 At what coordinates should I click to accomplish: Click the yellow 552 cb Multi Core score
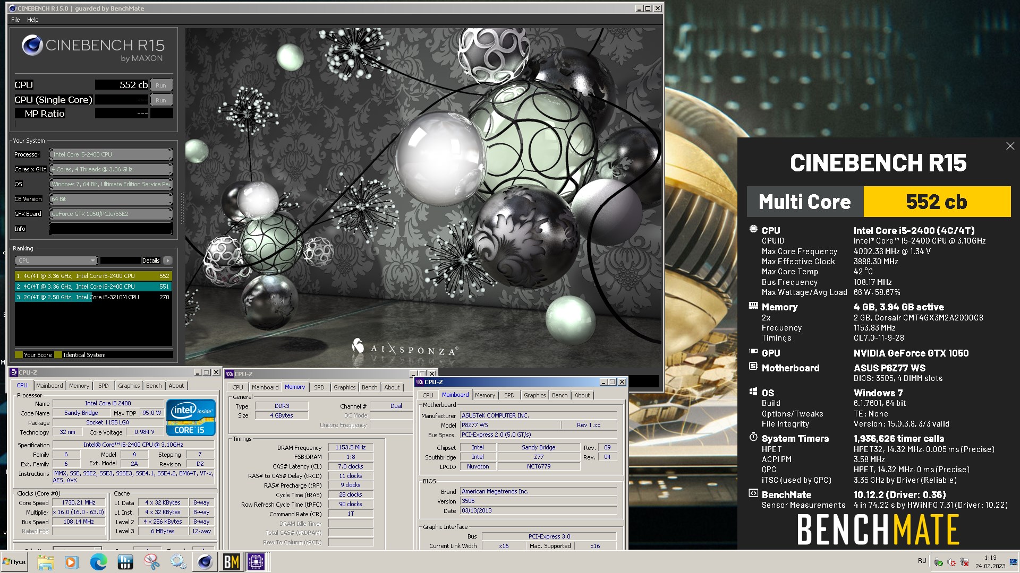click(x=937, y=202)
